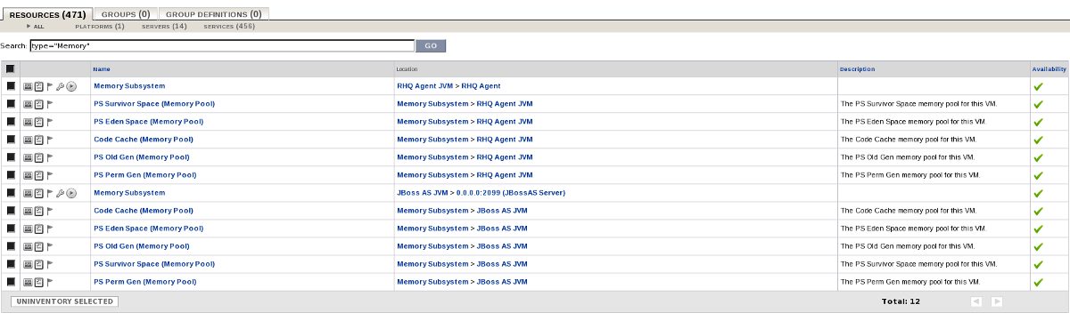Open monitor icon for JBoss AS PS Perm Gen
The width and height of the screenshot is (1070, 321).
(28, 282)
